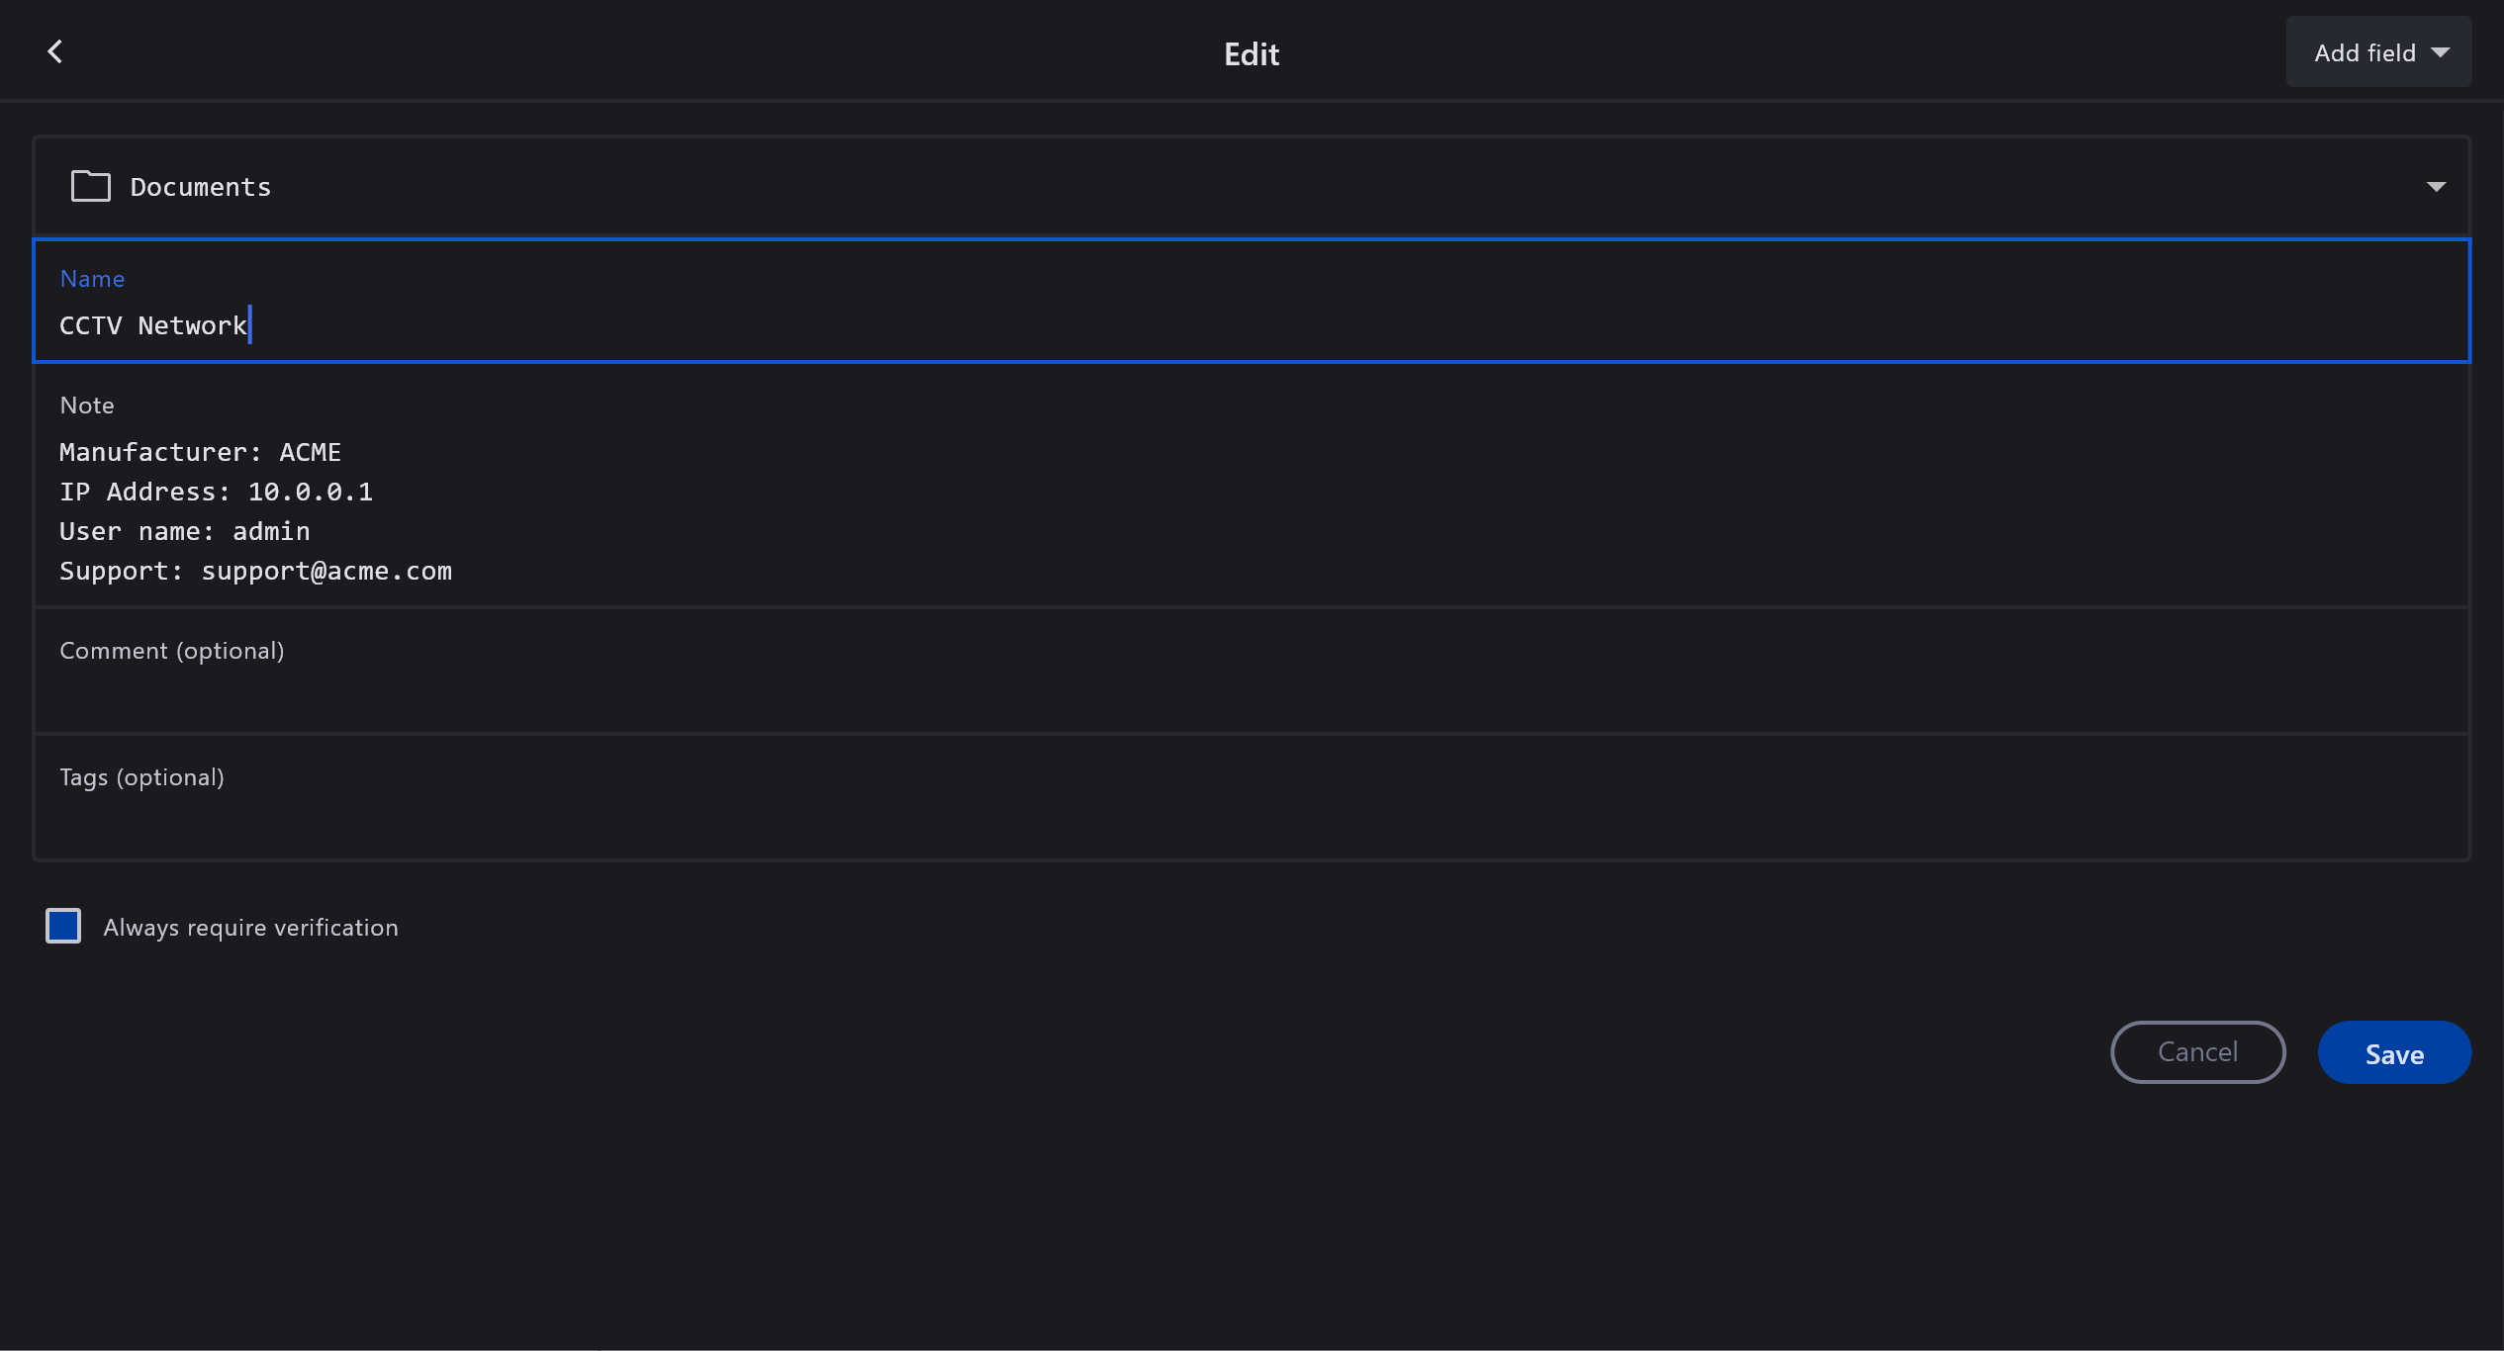Select the Documents folder label
This screenshot has width=2504, height=1351.
point(201,187)
